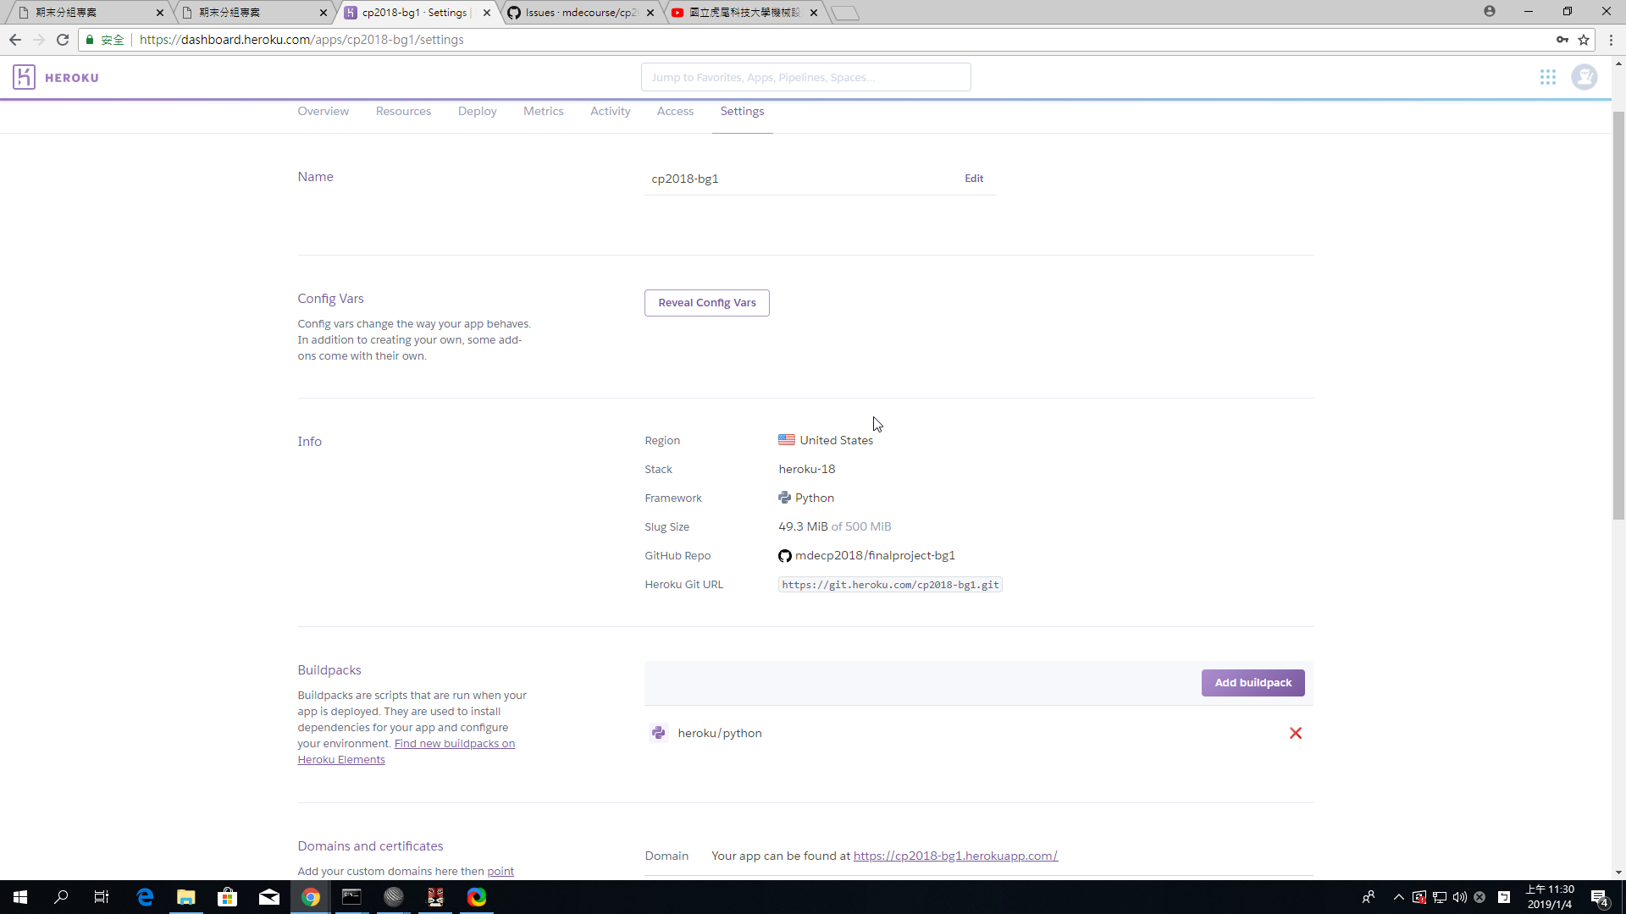Open the Deploy tab

coord(478,111)
